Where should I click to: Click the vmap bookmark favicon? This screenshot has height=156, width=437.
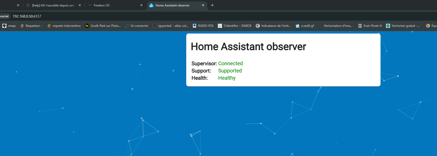4,26
